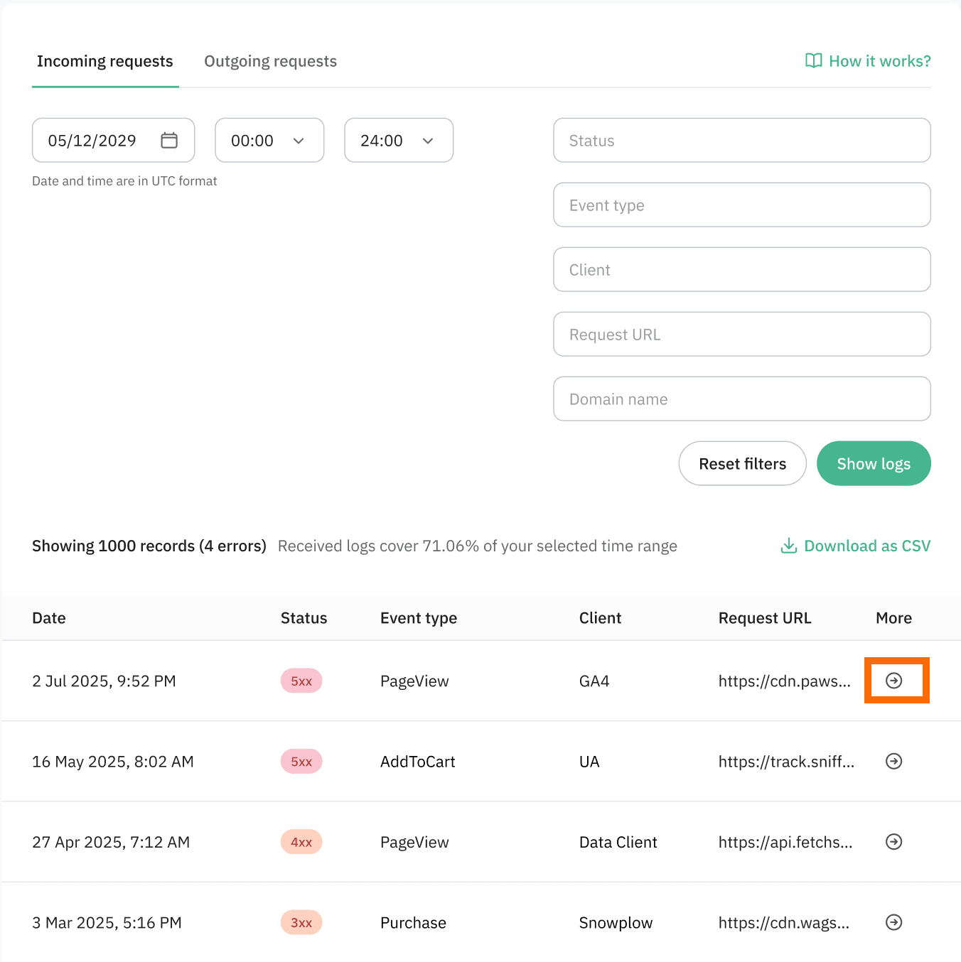This screenshot has height=962, width=961.
Task: Click the How it works link
Action: 879,61
